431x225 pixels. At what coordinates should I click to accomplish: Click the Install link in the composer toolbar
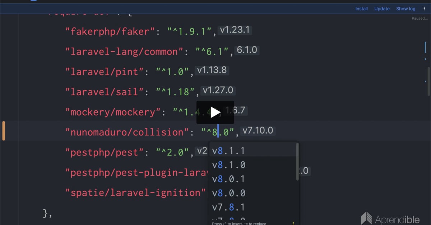pyautogui.click(x=361, y=9)
